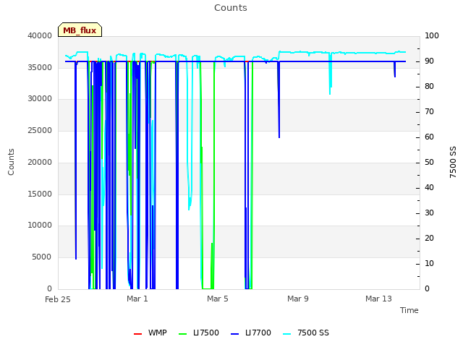This screenshot has width=463, height=347.
Task: Click the Counts chart title
Action: coord(231,8)
